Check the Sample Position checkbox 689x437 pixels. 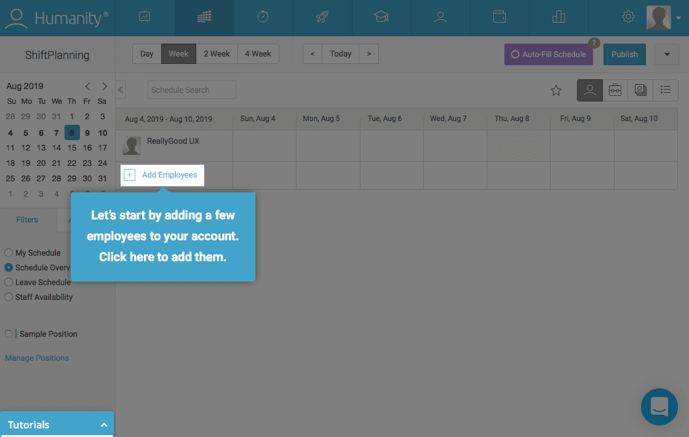(x=9, y=334)
